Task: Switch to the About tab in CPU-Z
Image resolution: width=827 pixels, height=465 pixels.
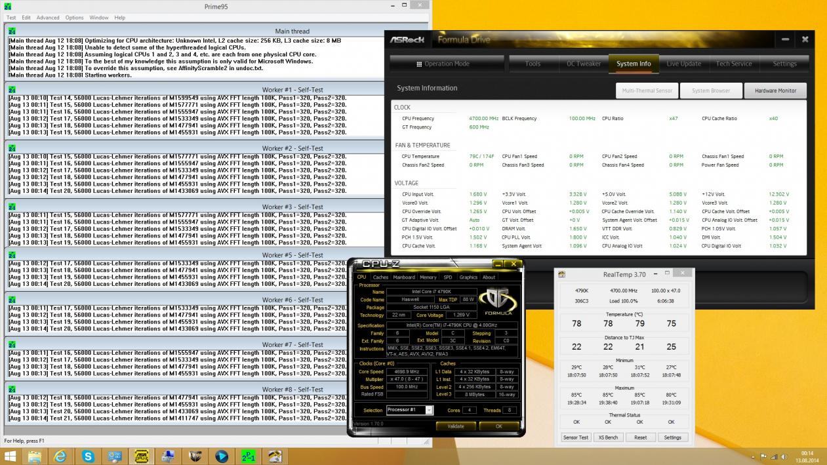Action: pos(489,277)
